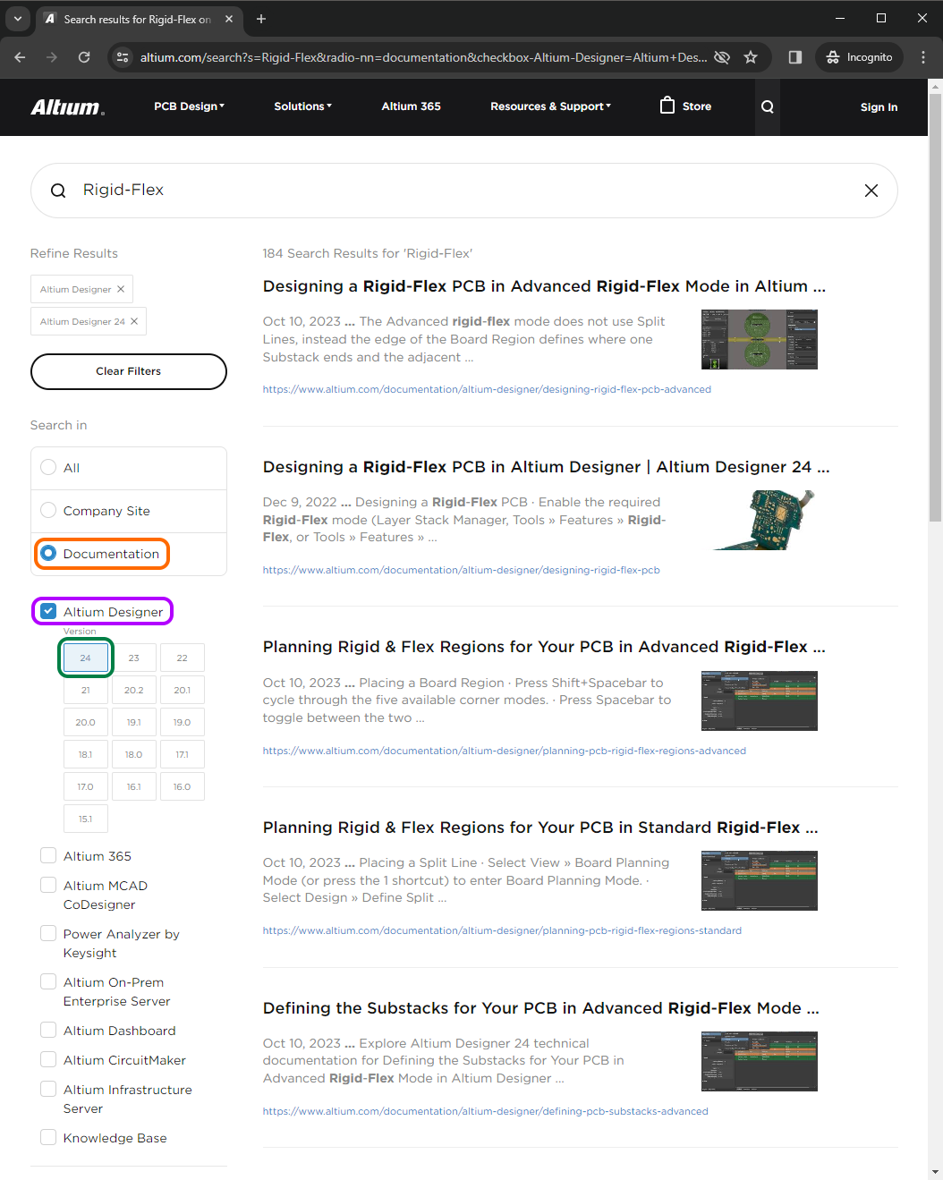
Task: Select the Company Site radio option
Action: (x=48, y=511)
